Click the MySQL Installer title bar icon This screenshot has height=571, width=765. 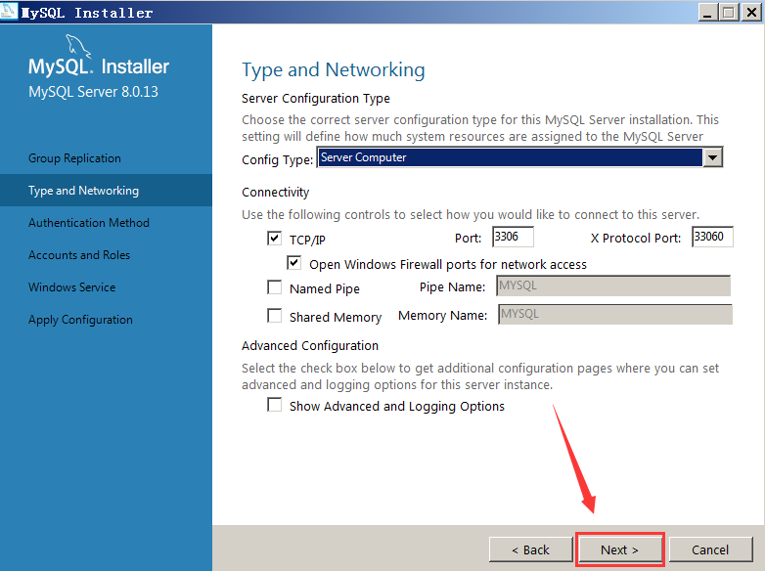click(9, 11)
